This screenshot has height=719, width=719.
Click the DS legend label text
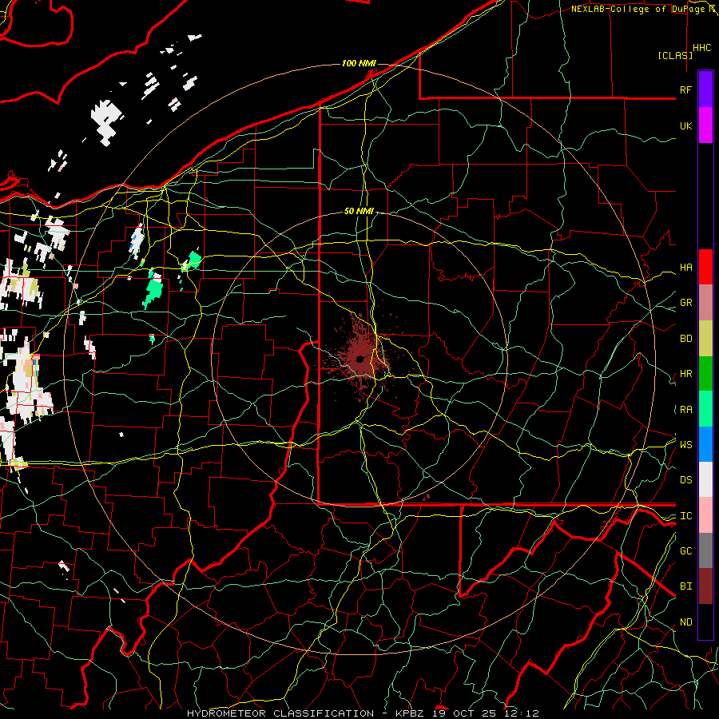pos(686,480)
